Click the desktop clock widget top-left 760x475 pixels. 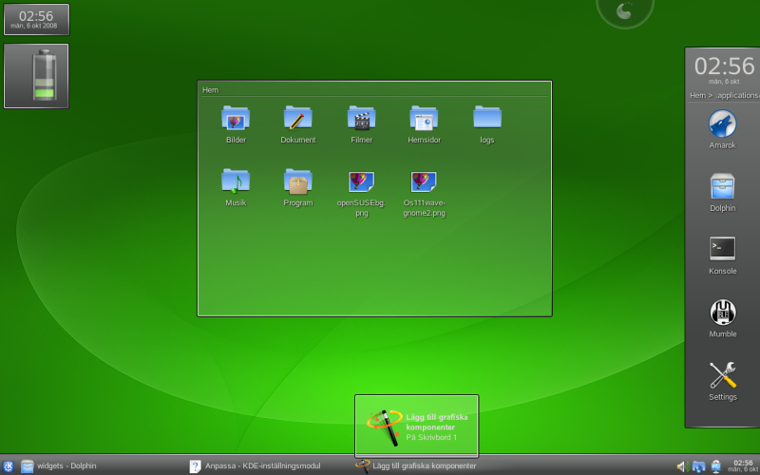[x=36, y=19]
